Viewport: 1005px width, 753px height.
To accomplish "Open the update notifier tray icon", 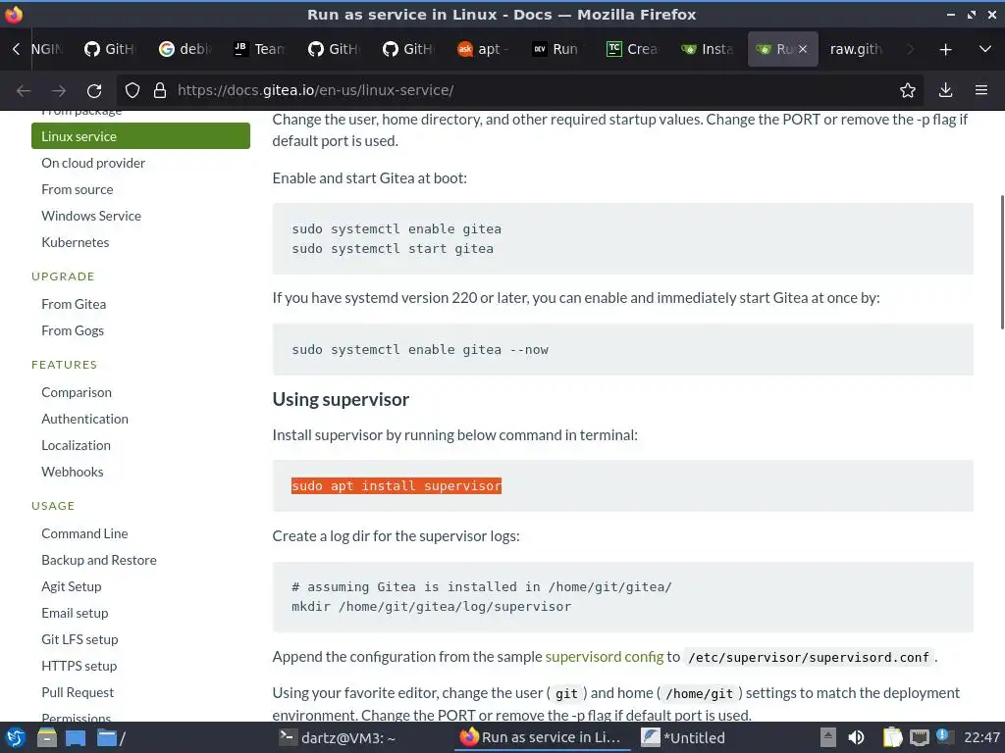I will [943, 736].
